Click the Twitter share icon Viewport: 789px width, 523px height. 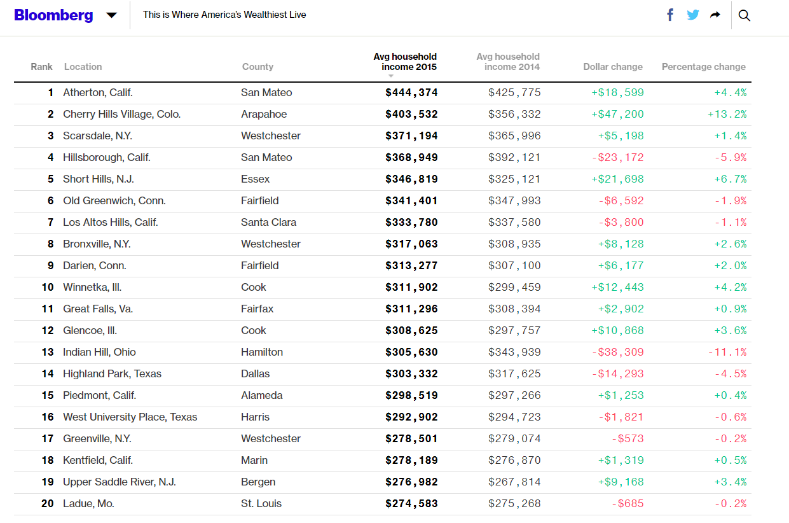pyautogui.click(x=692, y=14)
